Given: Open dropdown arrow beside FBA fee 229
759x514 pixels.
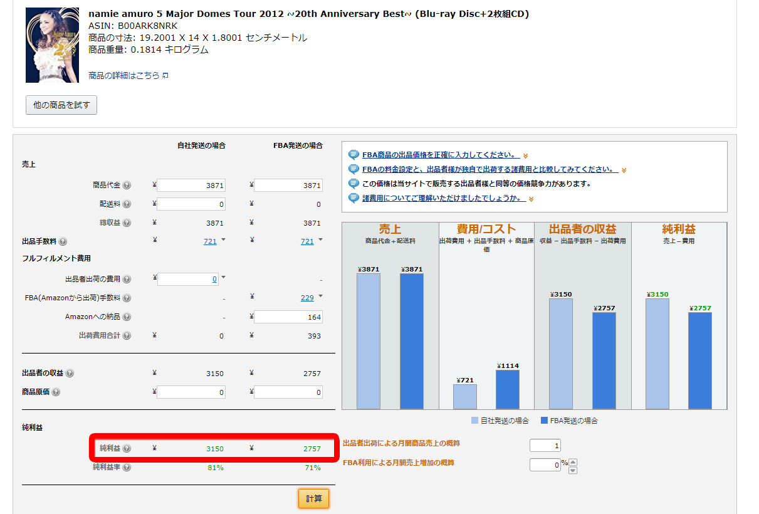Looking at the screenshot, I should tap(320, 296).
